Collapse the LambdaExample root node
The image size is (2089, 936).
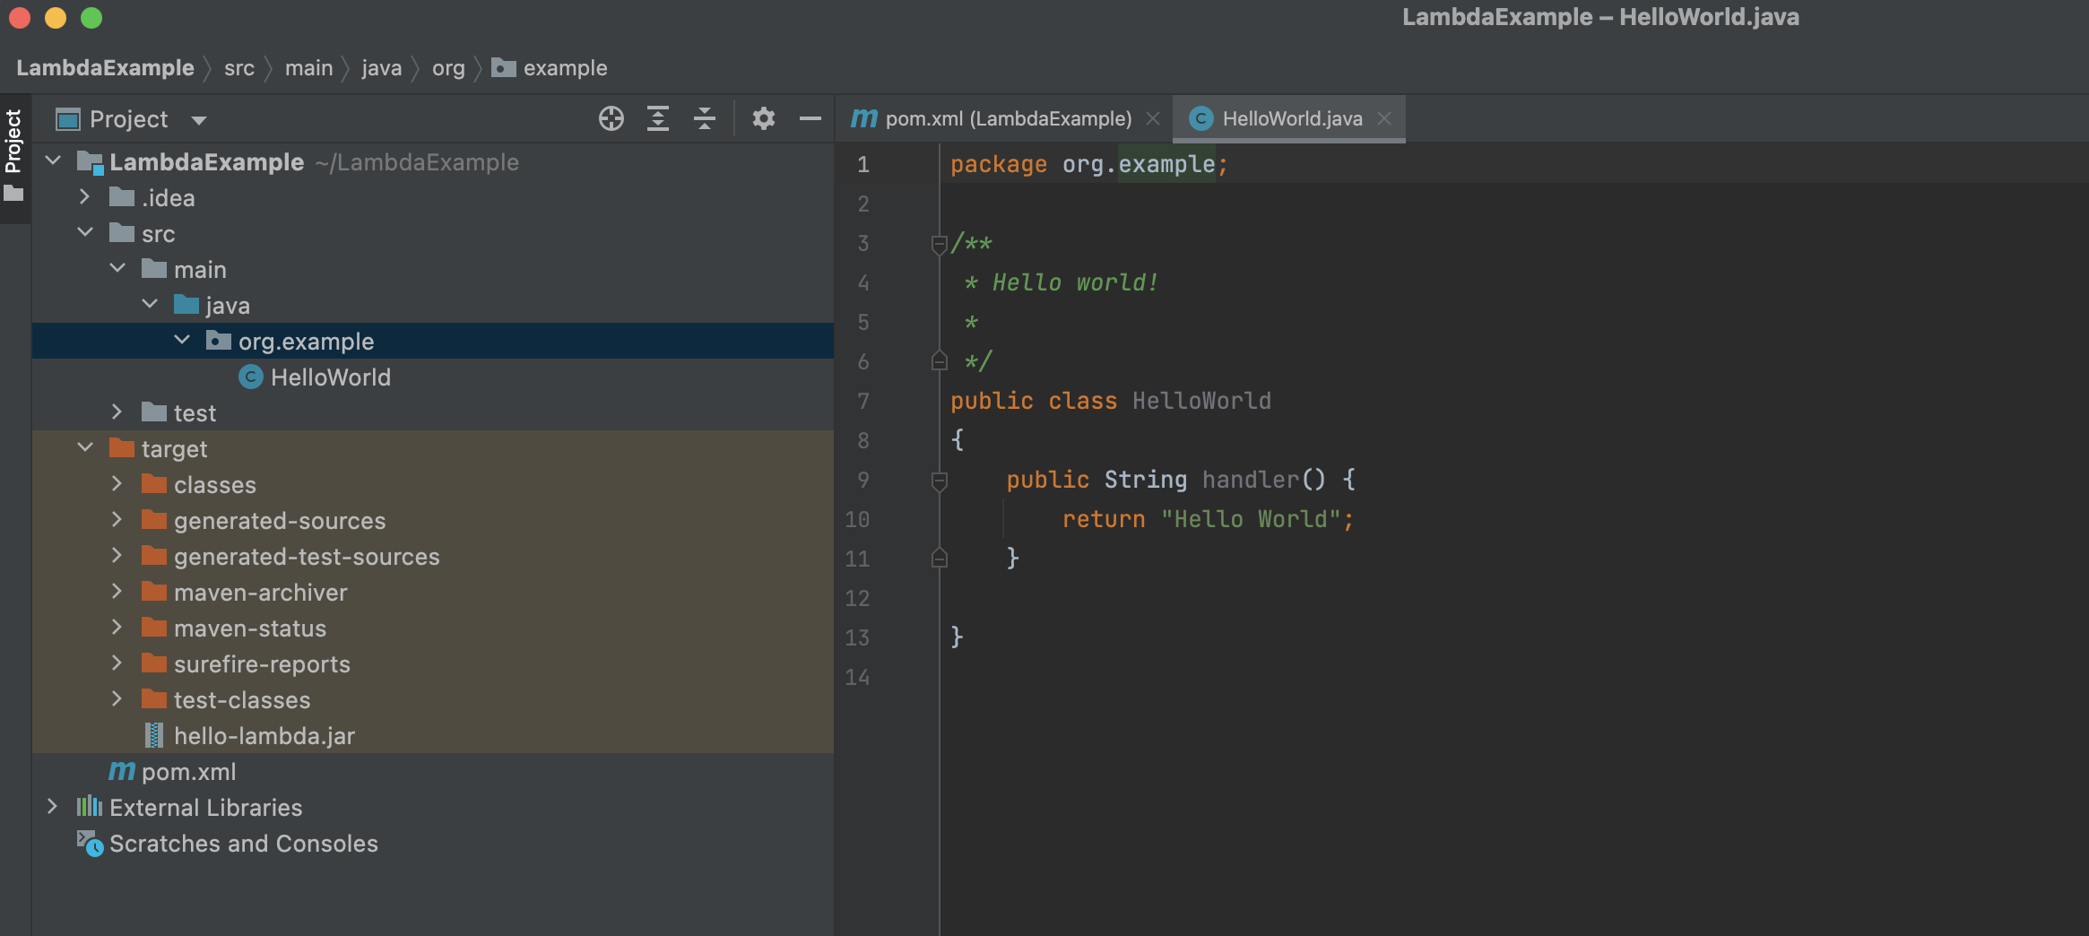(53, 161)
